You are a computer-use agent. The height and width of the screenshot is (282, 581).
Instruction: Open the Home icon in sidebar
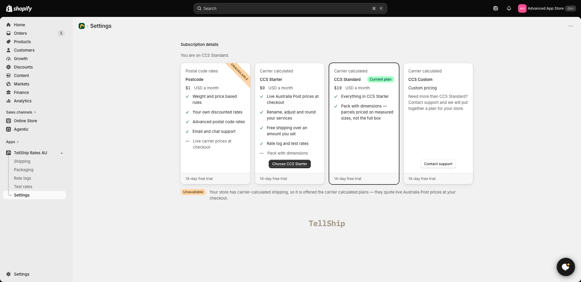pos(8,25)
